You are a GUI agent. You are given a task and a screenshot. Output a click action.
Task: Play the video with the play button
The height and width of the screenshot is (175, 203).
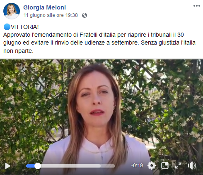pos(8,166)
